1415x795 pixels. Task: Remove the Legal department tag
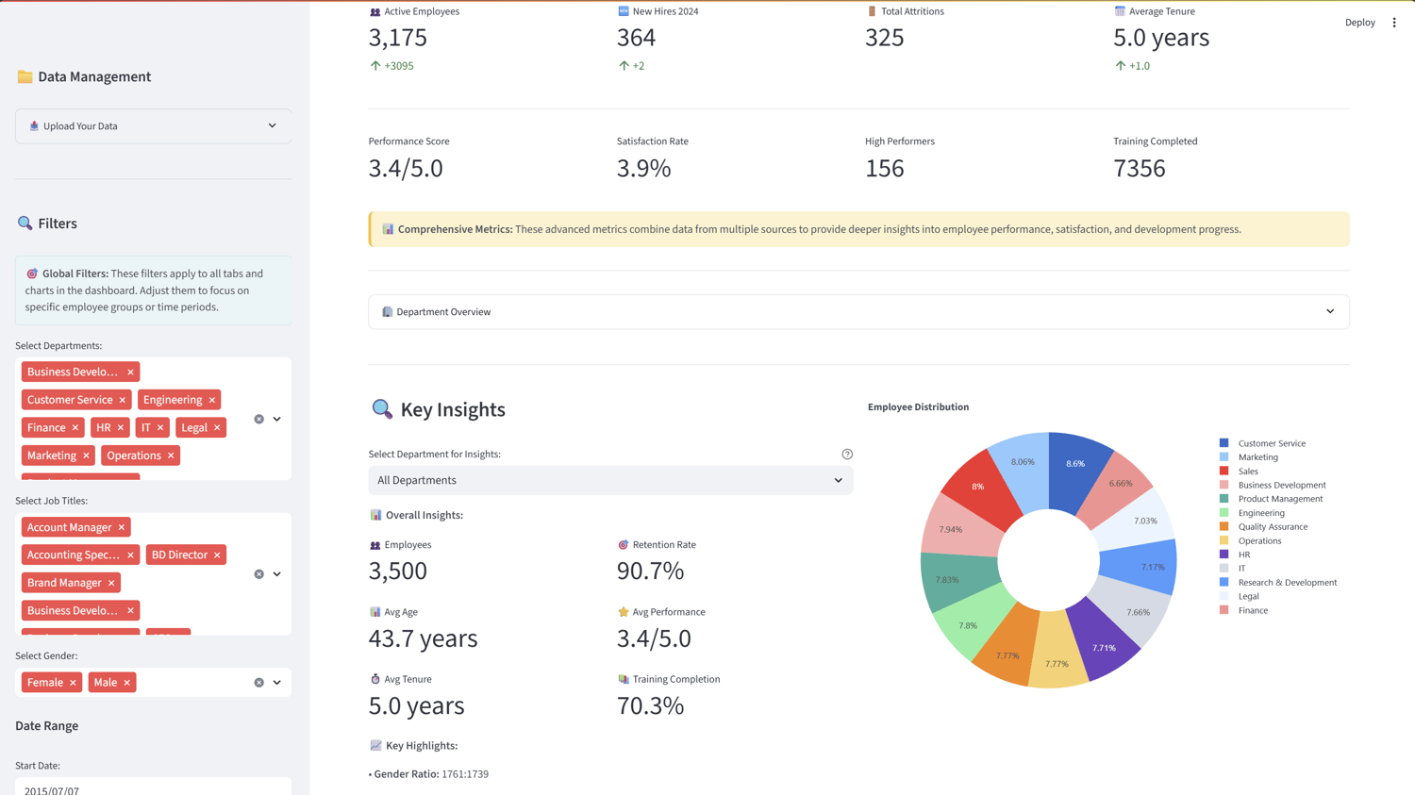(217, 428)
